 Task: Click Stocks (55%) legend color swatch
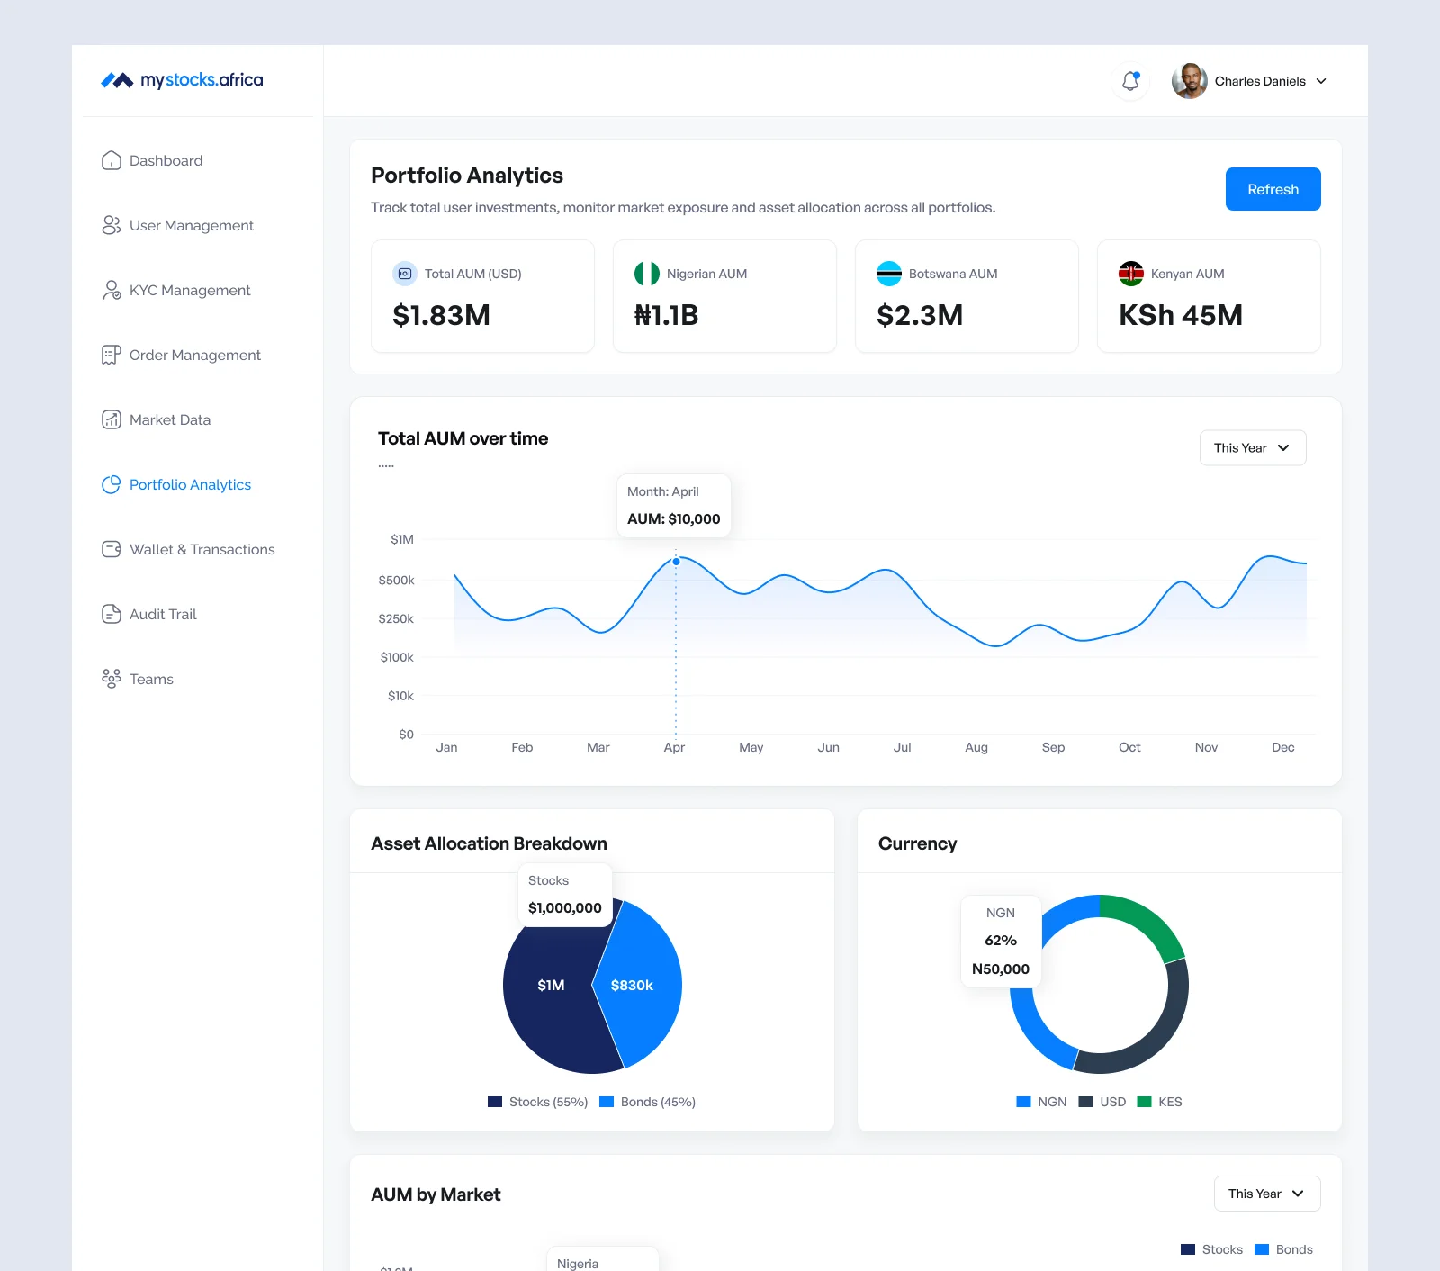tap(495, 1102)
